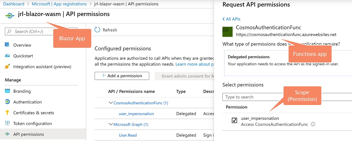Click the Authentication arrow icon
Image resolution: width=352 pixels, height=141 pixels.
(x=7, y=102)
